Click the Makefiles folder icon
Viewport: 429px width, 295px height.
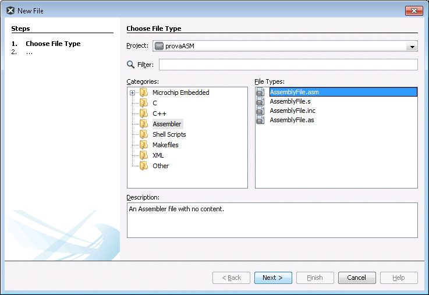pyautogui.click(x=144, y=145)
